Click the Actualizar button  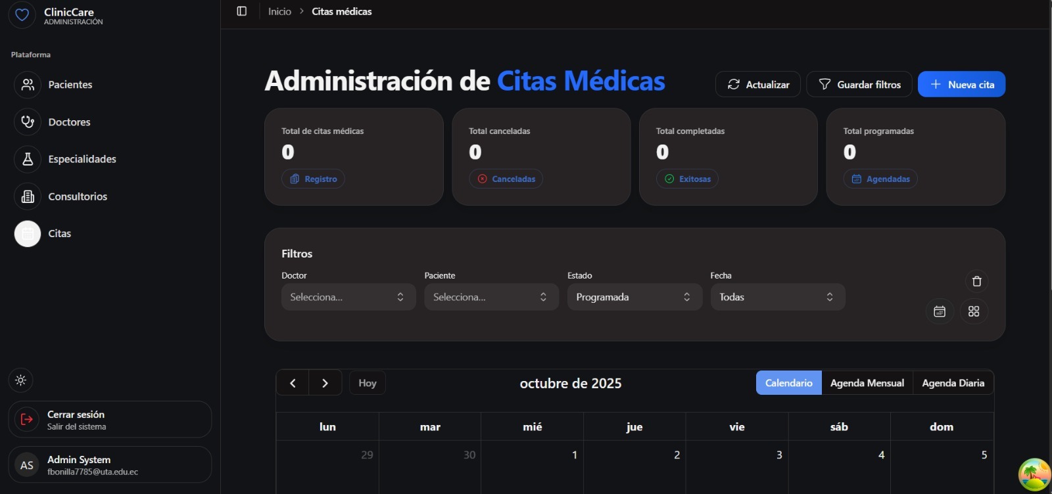pyautogui.click(x=757, y=84)
